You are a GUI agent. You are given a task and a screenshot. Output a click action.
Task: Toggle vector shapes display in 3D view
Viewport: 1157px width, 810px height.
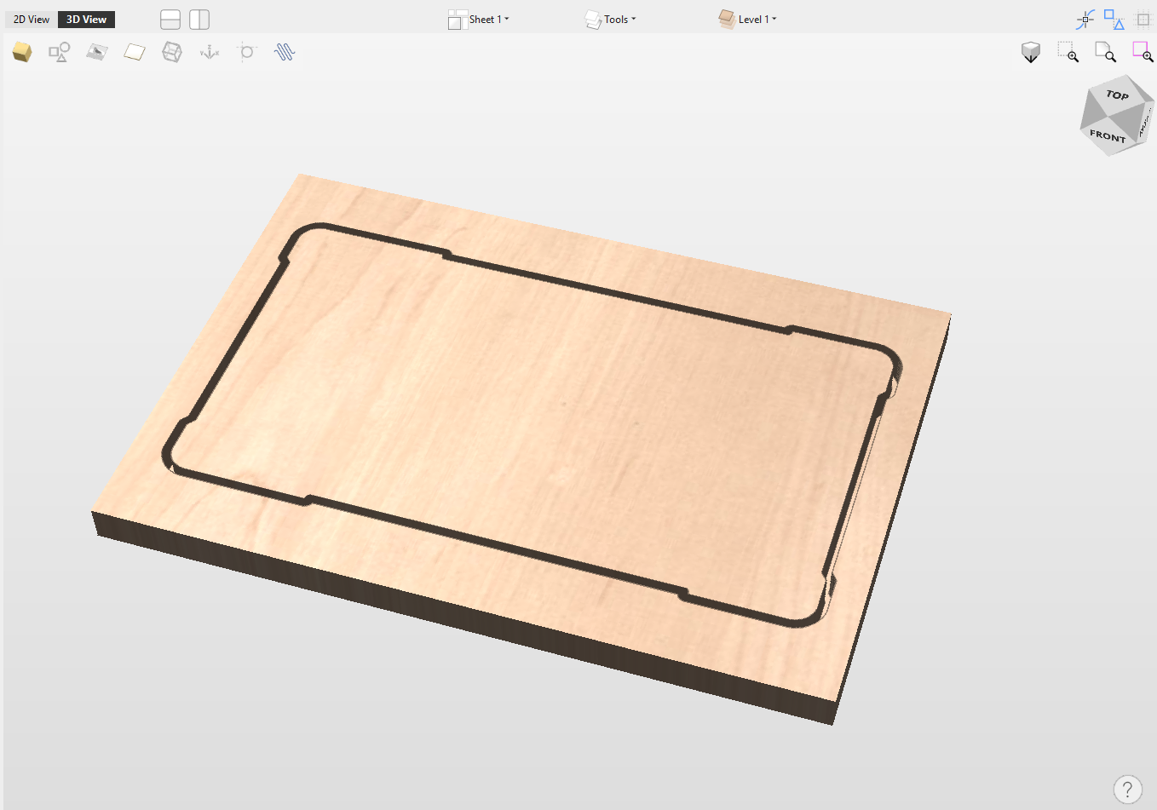coord(59,53)
